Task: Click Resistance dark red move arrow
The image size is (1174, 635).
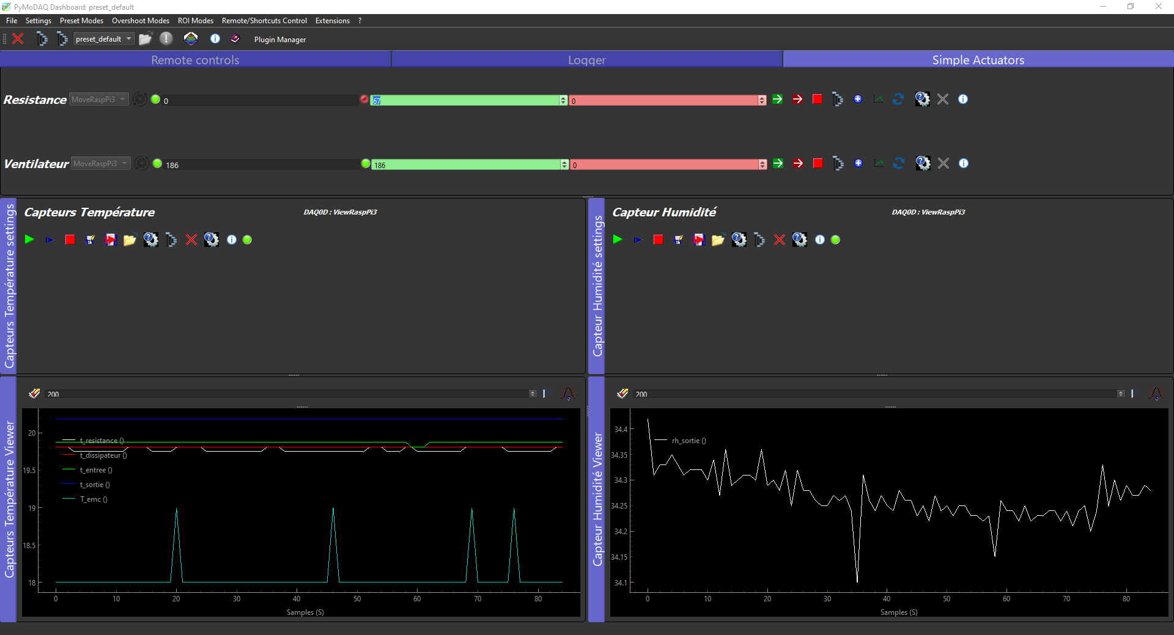Action: tap(797, 99)
